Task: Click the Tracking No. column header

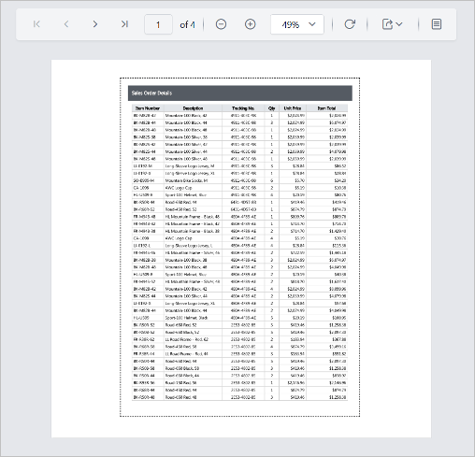Action: click(x=243, y=108)
